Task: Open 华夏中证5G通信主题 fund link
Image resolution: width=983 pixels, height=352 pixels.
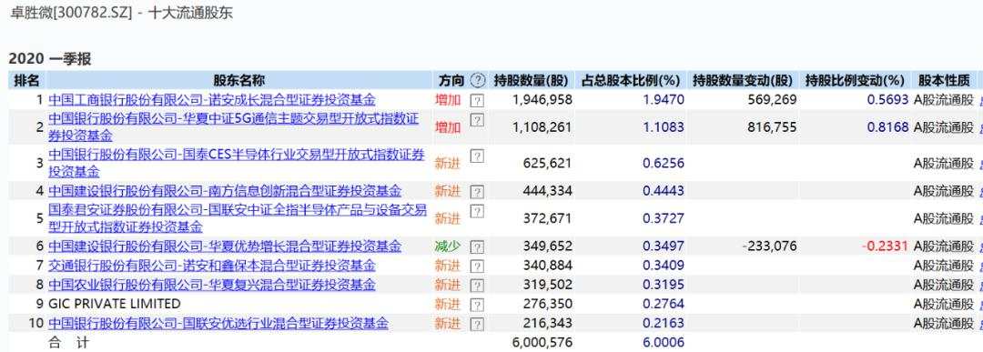Action: point(234,127)
